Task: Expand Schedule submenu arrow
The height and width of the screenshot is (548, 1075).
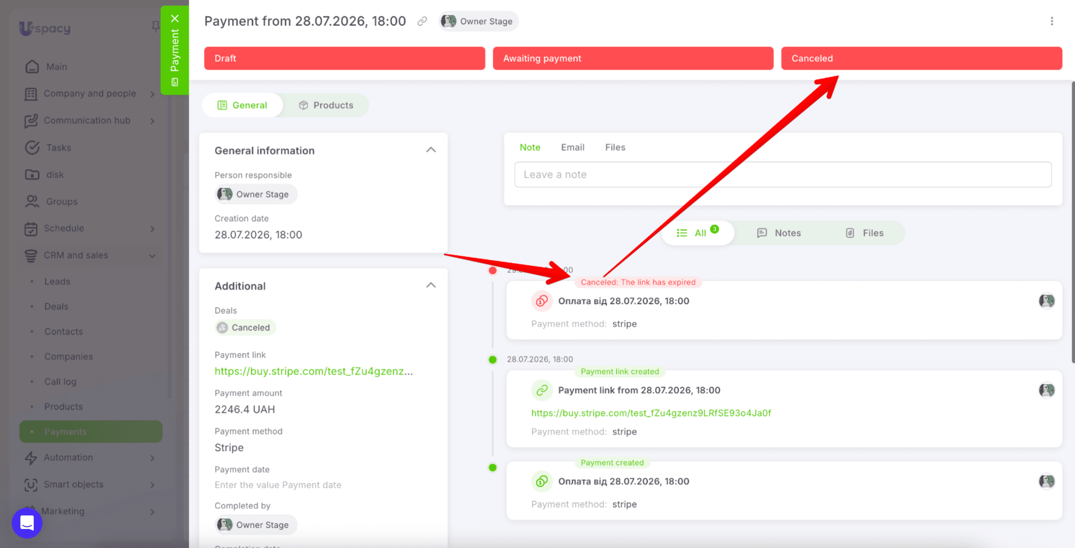Action: (x=152, y=229)
